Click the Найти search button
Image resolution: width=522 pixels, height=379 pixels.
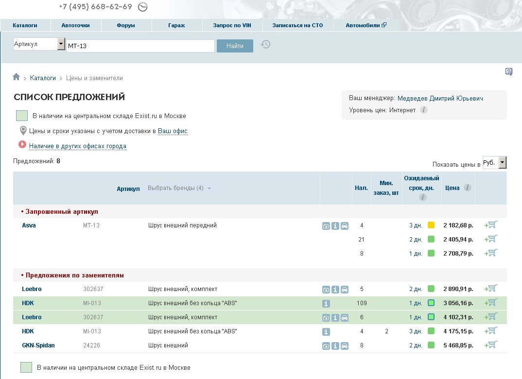click(235, 46)
